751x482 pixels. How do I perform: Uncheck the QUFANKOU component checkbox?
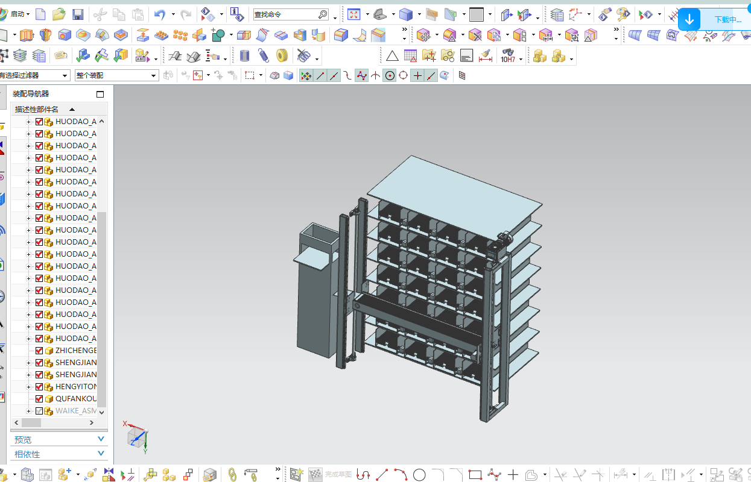pyautogui.click(x=39, y=399)
